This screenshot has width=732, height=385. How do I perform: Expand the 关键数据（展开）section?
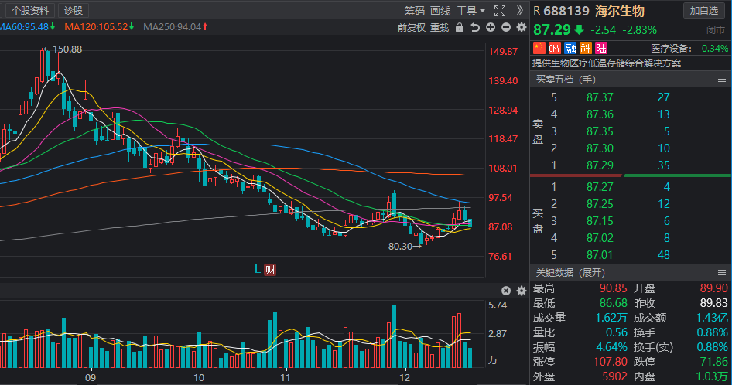pyautogui.click(x=570, y=273)
